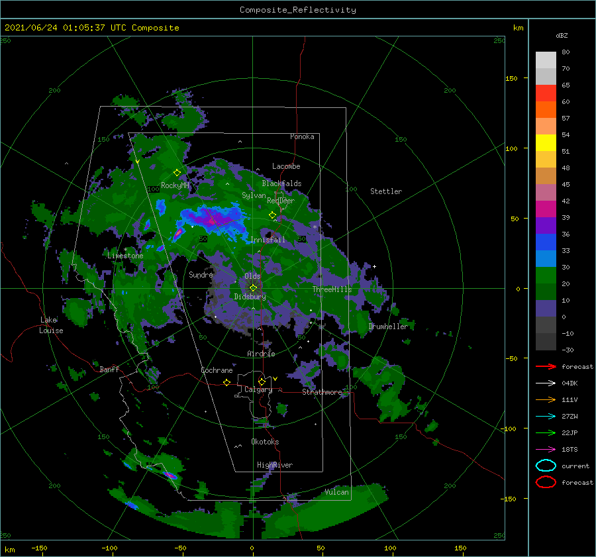Click the Cochrane town label
The height and width of the screenshot is (557, 596).
coord(217,370)
